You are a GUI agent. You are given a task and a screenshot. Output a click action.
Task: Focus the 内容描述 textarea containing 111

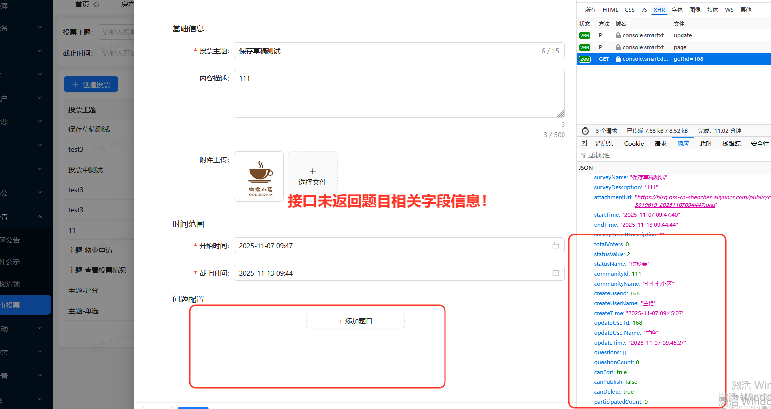[x=399, y=94]
